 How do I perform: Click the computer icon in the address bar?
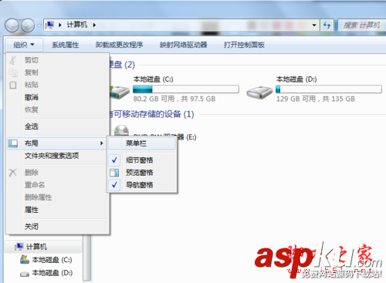pyautogui.click(x=49, y=25)
